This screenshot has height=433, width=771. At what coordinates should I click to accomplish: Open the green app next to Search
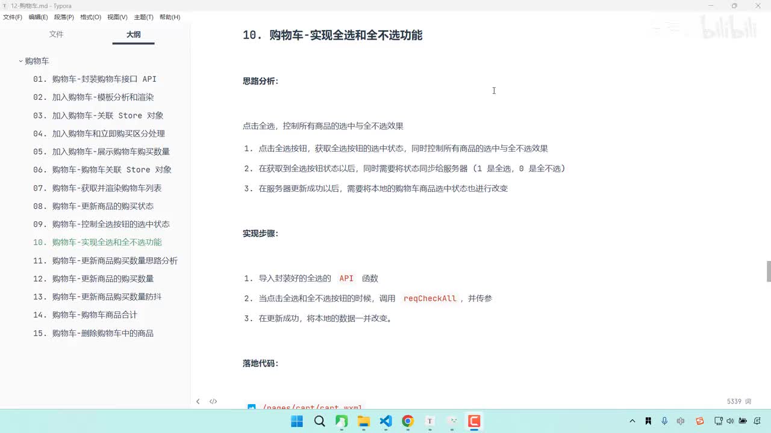click(x=342, y=421)
